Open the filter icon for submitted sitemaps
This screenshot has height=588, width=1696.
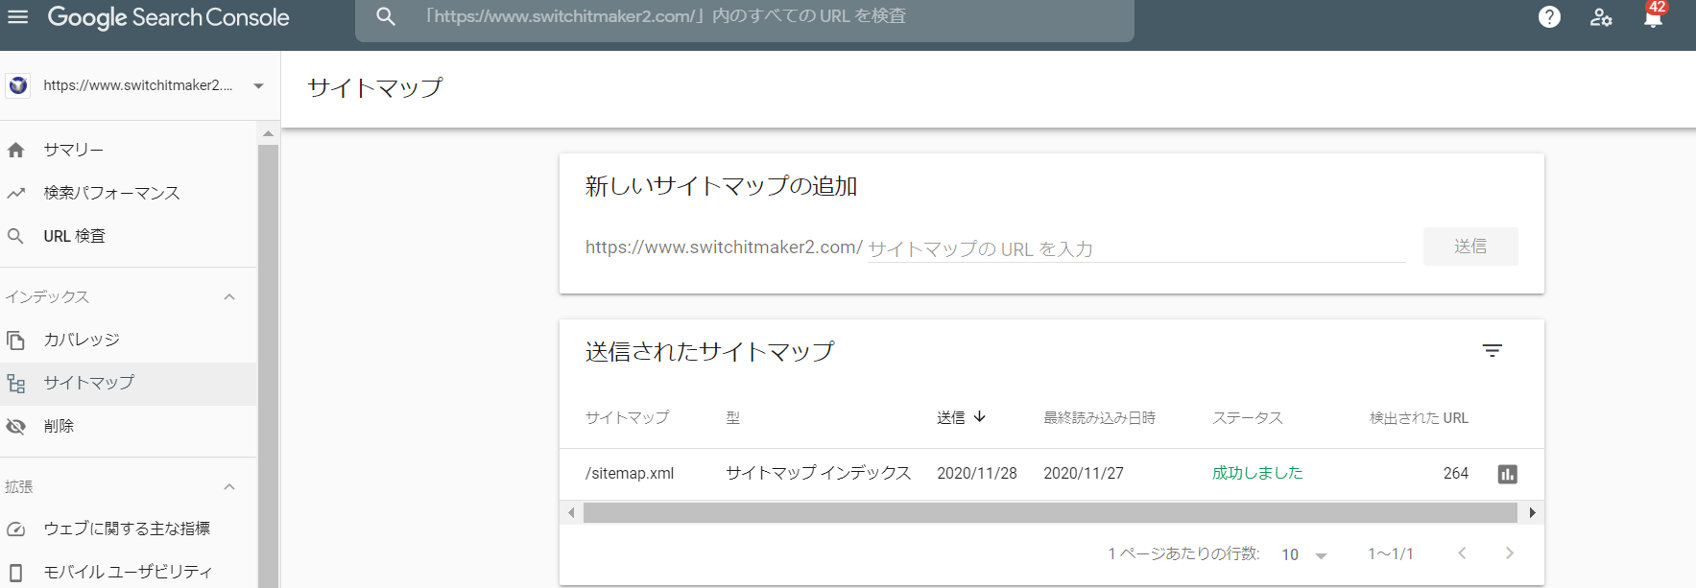coord(1492,351)
